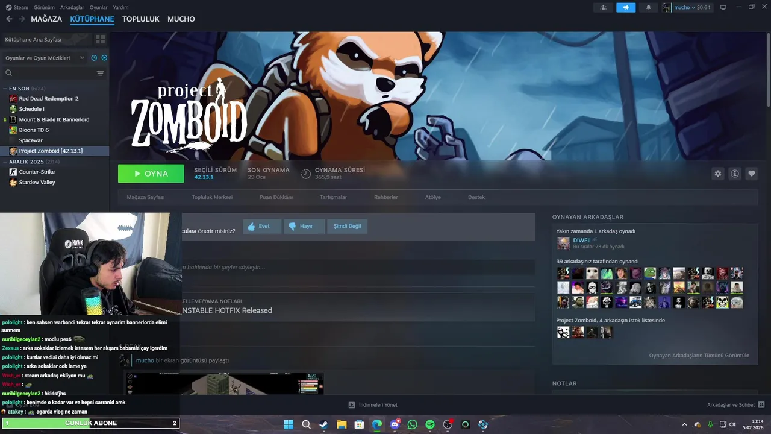Click the library search magnifier icon
The height and width of the screenshot is (434, 771).
click(x=9, y=73)
